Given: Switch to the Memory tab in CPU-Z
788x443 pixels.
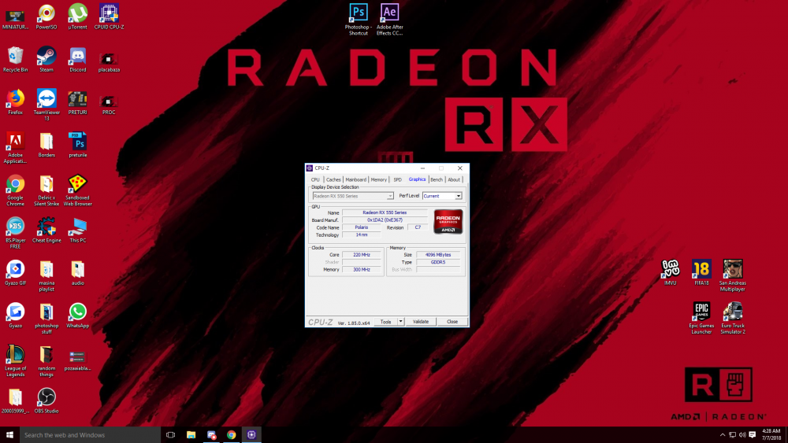Looking at the screenshot, I should [x=379, y=179].
